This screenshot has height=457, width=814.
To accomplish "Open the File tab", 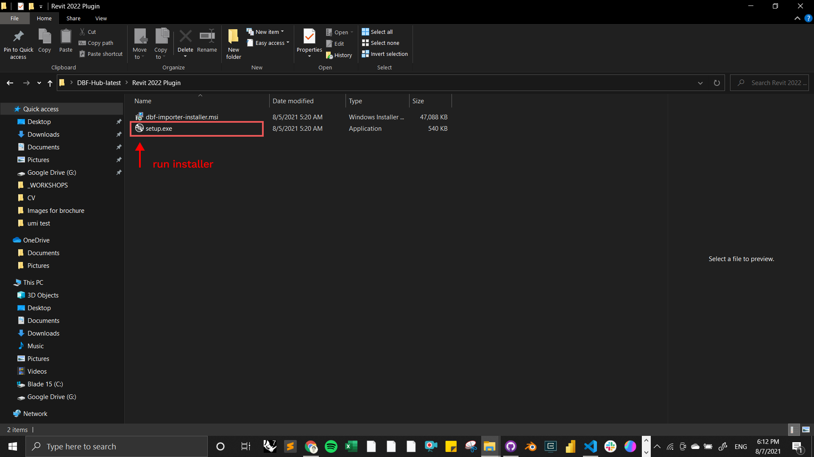I will point(14,18).
